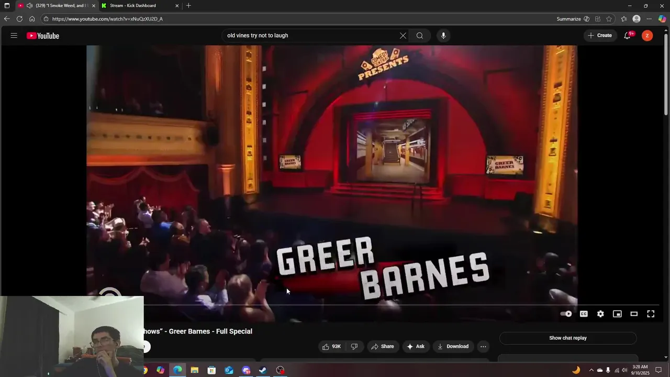
Task: Open YouTube notifications bell
Action: point(627,36)
